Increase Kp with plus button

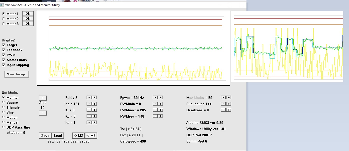point(95,104)
